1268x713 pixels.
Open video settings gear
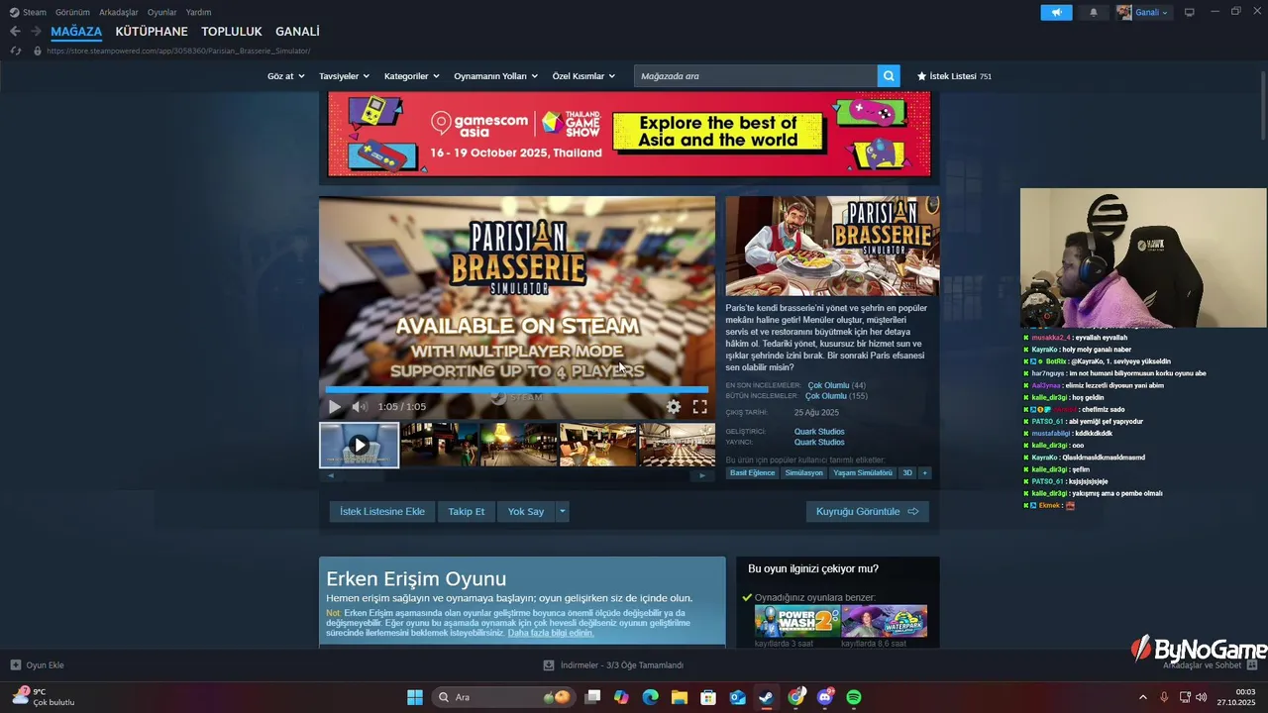pyautogui.click(x=674, y=407)
